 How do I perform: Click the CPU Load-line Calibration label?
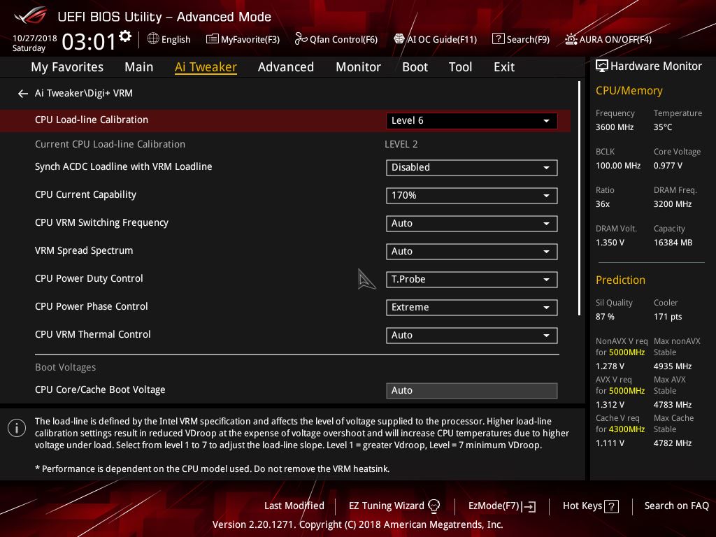point(92,120)
